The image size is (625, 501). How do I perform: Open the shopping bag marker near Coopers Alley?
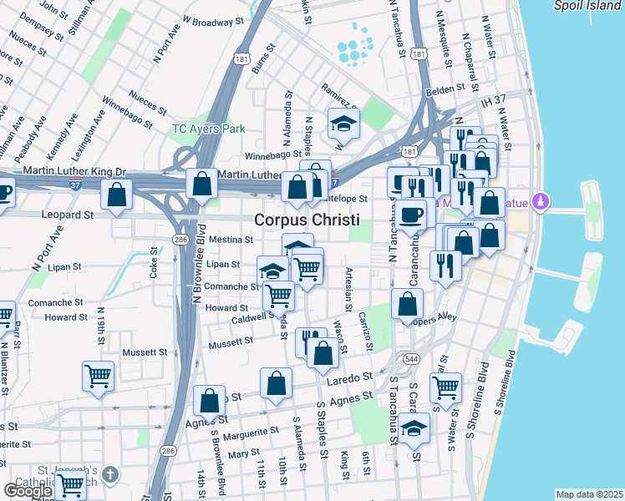click(x=407, y=306)
